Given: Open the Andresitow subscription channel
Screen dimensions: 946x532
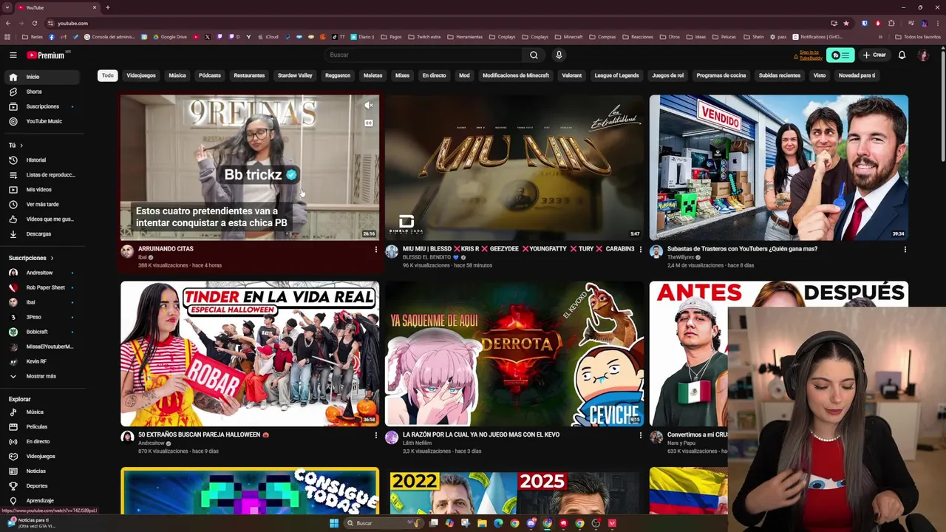Looking at the screenshot, I should click(x=41, y=273).
